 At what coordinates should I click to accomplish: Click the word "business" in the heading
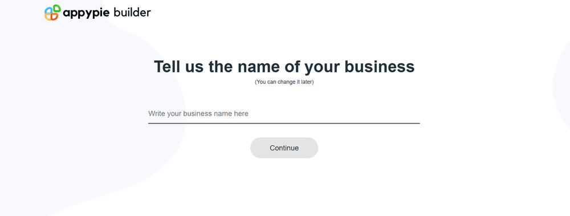[380, 67]
